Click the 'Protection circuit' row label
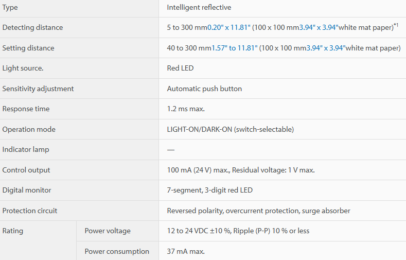The image size is (406, 260). point(30,211)
